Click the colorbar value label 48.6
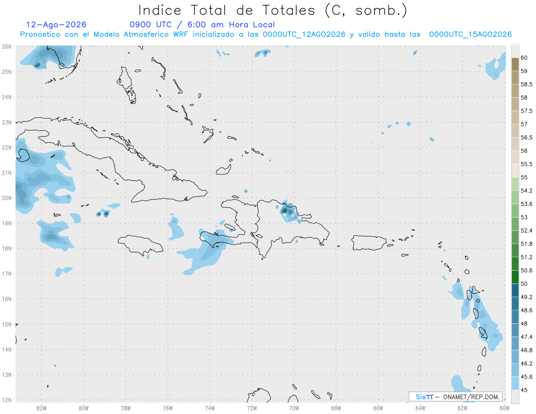This screenshot has width=536, height=414. 527,310
